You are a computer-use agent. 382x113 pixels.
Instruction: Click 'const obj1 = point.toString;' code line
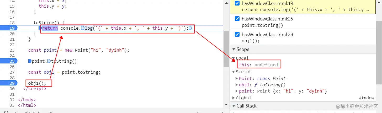click(65, 72)
